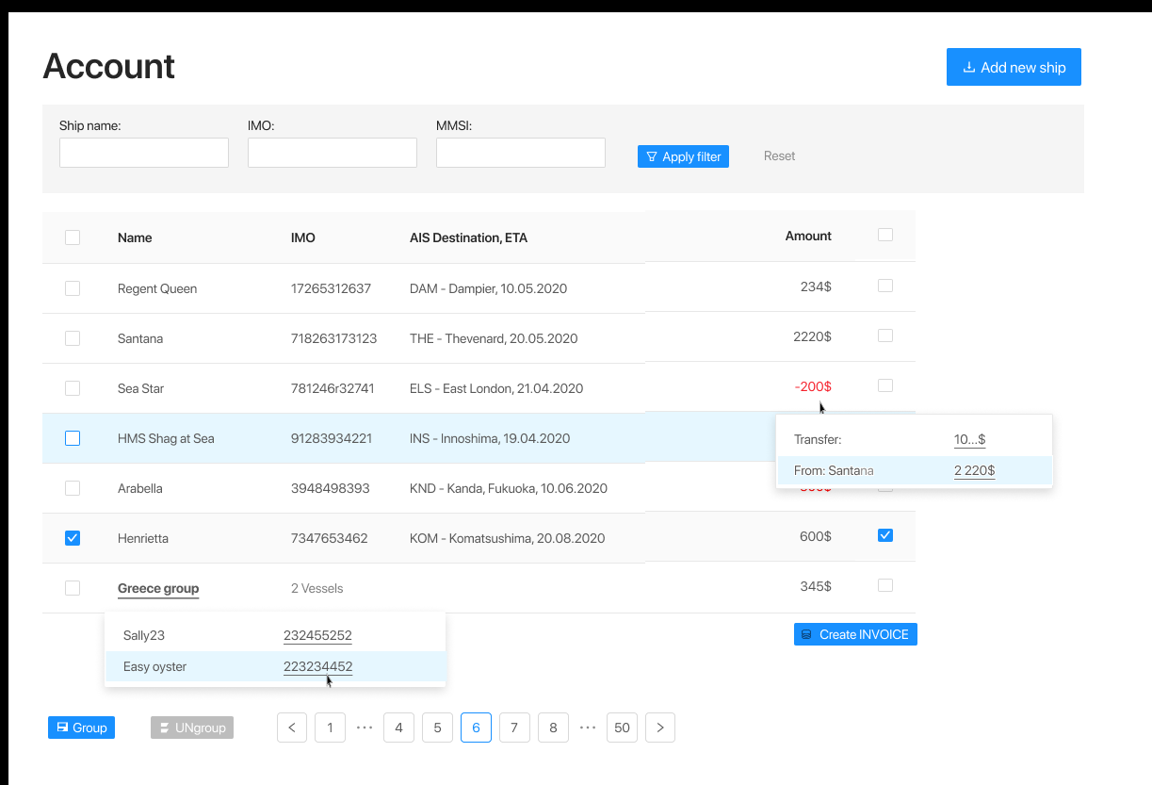
Task: Apply filter using the funnel button
Action: tap(683, 156)
